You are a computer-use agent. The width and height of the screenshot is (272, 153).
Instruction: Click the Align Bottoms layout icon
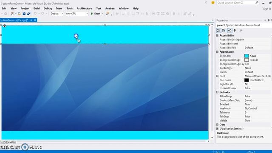147,14
